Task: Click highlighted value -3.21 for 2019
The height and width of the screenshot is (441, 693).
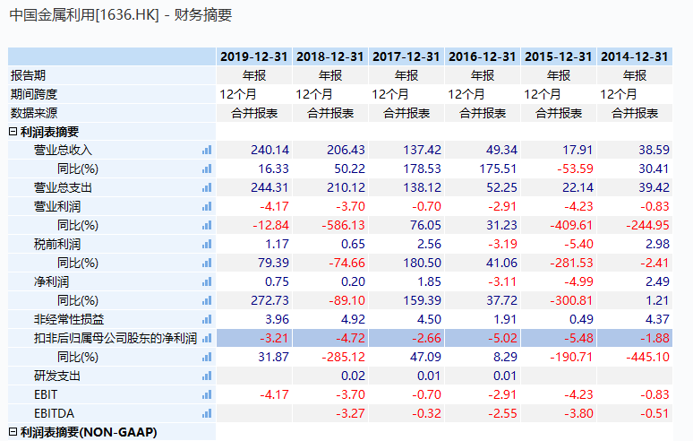Action: pyautogui.click(x=274, y=339)
